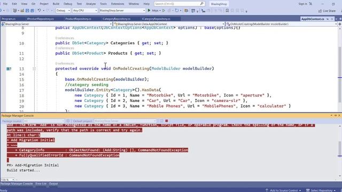Viewport: 342px width, 192px height.
Task: Click the search magnifier icon
Action: point(202,4)
